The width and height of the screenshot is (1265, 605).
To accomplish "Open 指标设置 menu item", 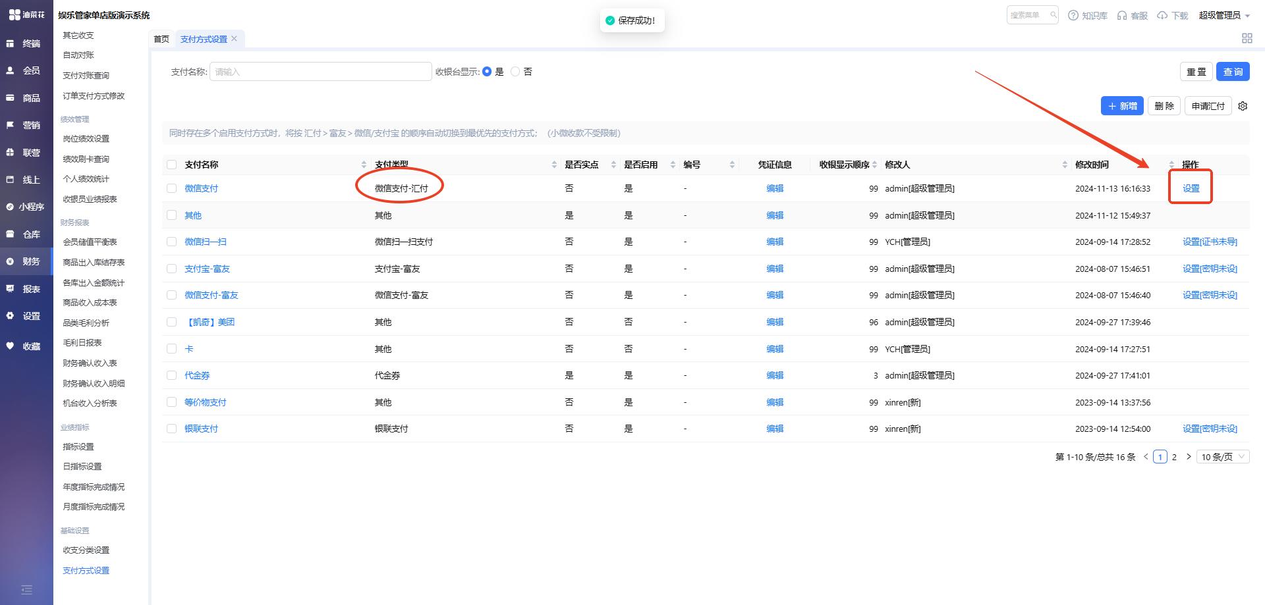I will [x=78, y=447].
